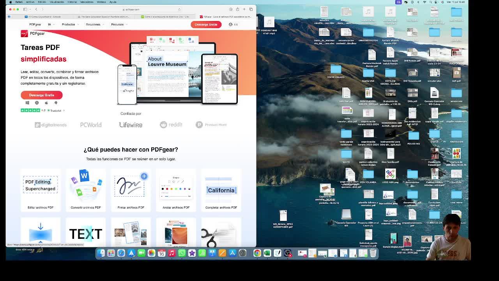This screenshot has height=281, width=499.
Task: Expand the IA dropdown in PDFgear nav
Action: (x=51, y=24)
